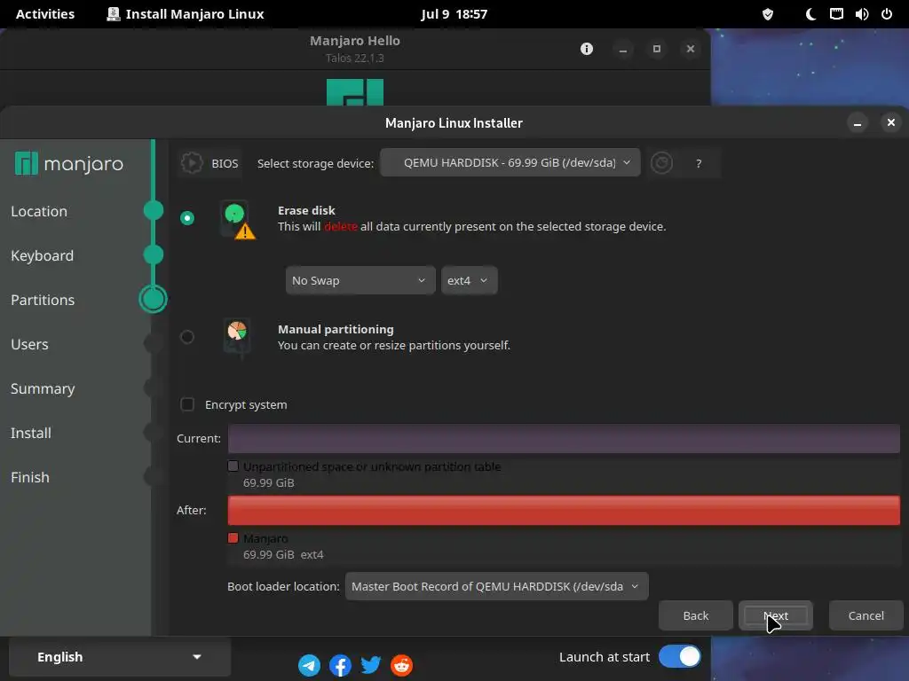Go to the Keyboard step
909x681 pixels.
tap(43, 255)
